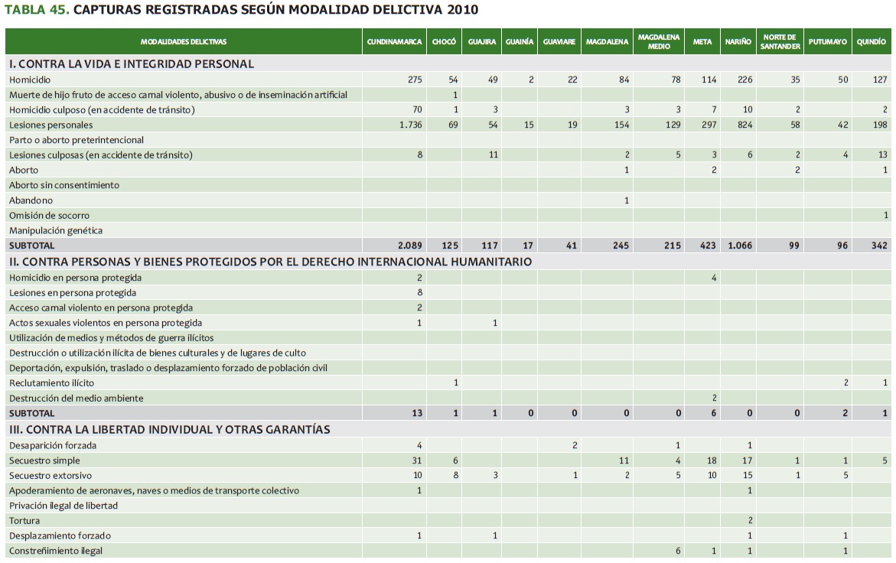Select section III. Contra la libertad individual heading
The width and height of the screenshot is (896, 563).
click(169, 429)
